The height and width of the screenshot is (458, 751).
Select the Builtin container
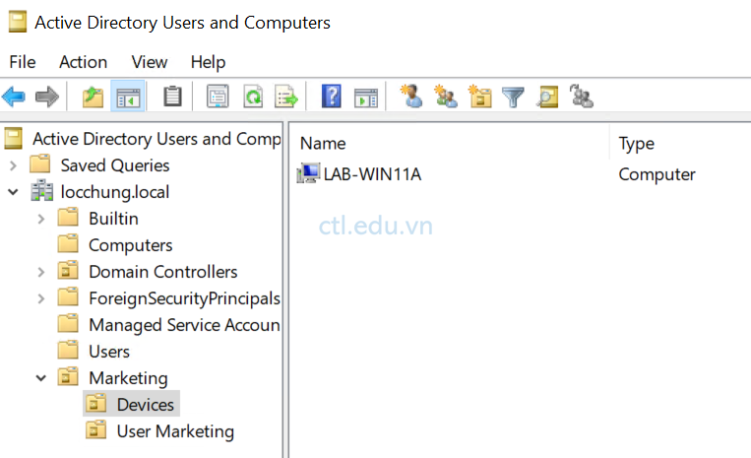(113, 219)
